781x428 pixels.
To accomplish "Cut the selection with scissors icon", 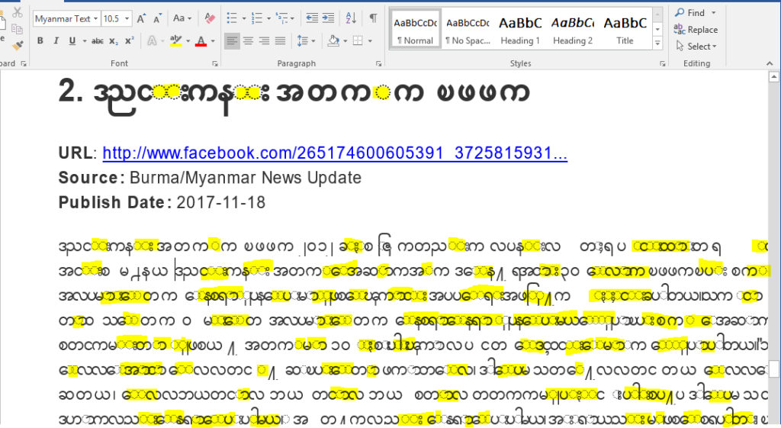I will (18, 12).
